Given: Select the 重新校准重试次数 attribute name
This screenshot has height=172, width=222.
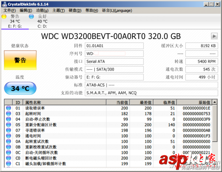Looking at the screenshot, I should pyautogui.click(x=41, y=147).
